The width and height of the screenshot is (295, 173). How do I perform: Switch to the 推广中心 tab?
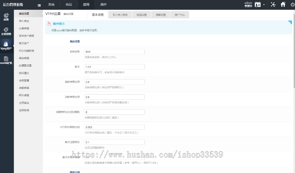[180, 15]
